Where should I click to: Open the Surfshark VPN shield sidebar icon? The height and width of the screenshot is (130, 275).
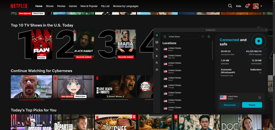pos(157,35)
